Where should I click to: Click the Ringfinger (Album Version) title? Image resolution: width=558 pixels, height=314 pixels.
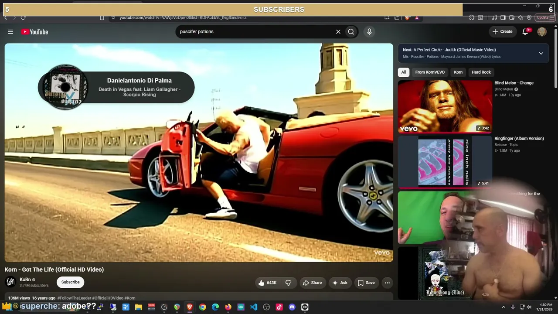coord(519,139)
